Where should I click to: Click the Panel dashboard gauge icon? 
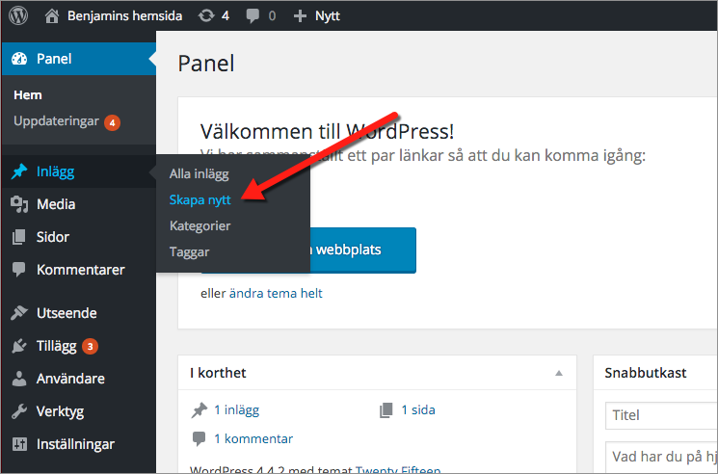coord(19,59)
